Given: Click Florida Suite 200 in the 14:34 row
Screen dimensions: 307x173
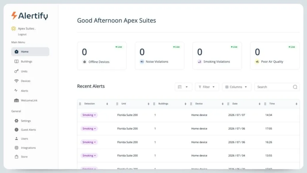Looking at the screenshot, I should point(127,115).
